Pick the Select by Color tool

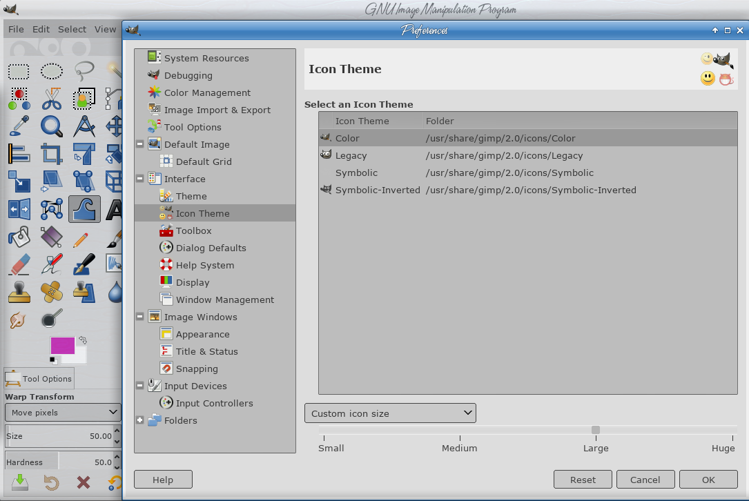19,99
